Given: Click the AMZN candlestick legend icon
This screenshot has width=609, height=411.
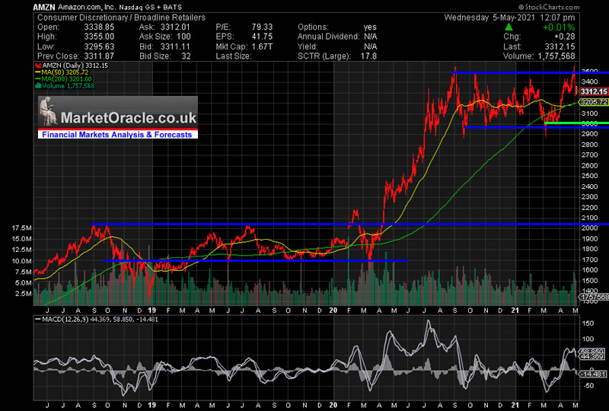Looking at the screenshot, I should pyautogui.click(x=37, y=66).
